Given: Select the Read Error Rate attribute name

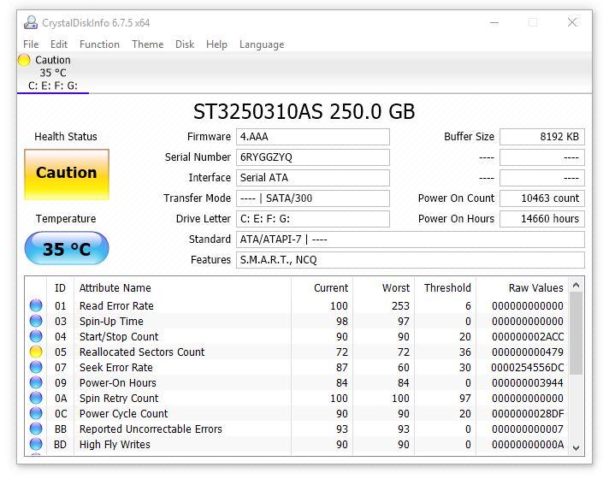Looking at the screenshot, I should [116, 305].
